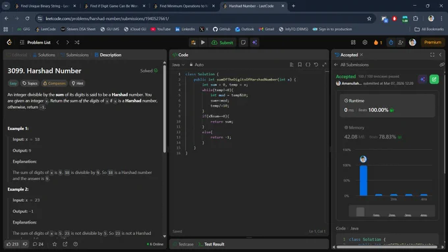Open the settings gear icon in header
This screenshot has height=252, width=448.
click(x=364, y=42)
